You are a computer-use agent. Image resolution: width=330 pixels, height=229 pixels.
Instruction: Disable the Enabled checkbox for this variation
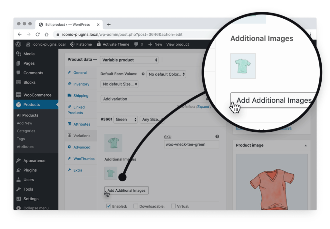click(109, 206)
